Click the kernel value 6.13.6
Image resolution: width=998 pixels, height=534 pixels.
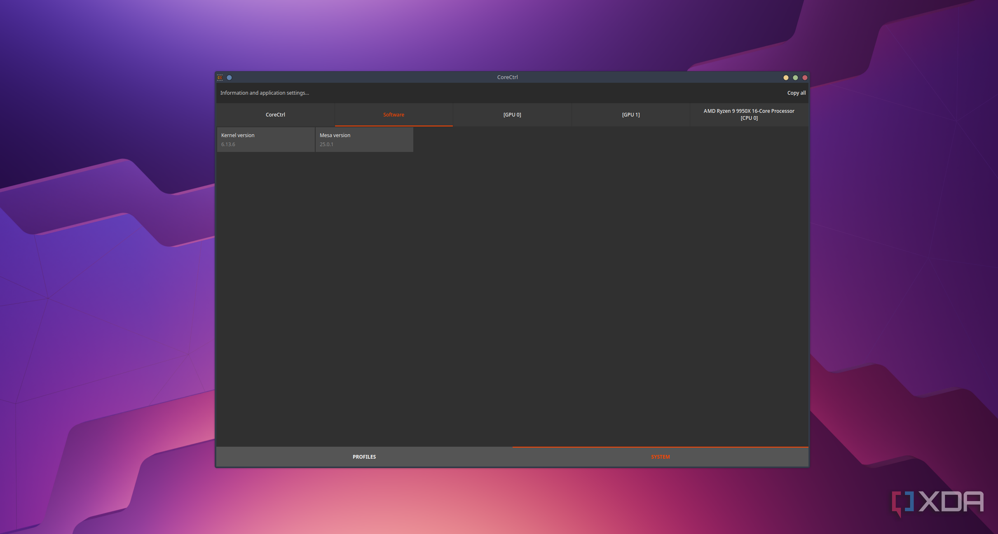click(x=228, y=145)
